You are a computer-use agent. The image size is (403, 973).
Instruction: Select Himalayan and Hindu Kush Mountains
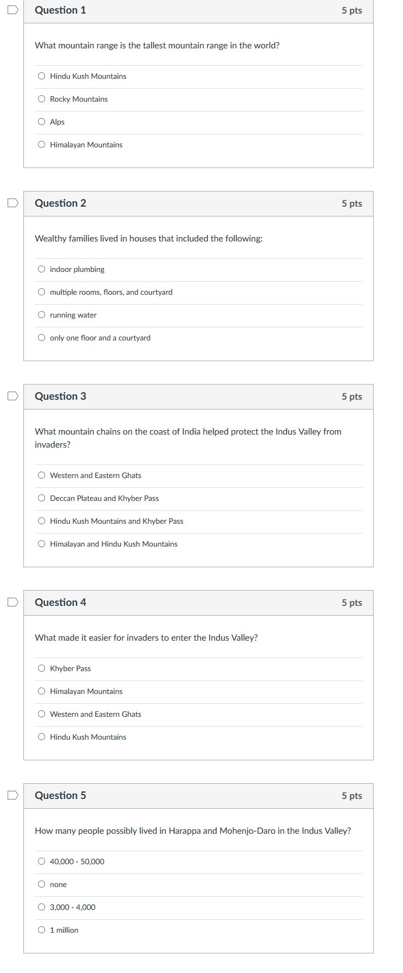[42, 544]
